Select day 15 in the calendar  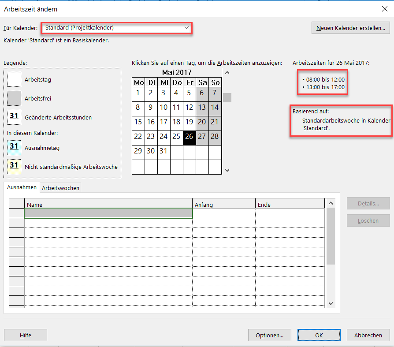[138, 122]
